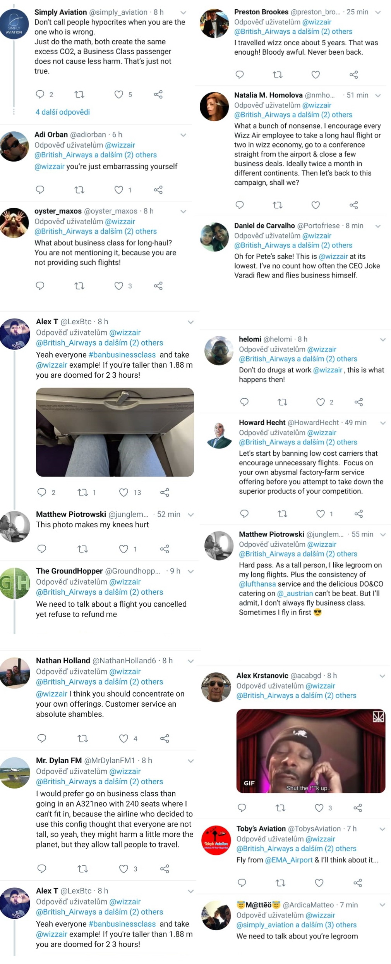Screen dimensions: 391x964
Task: Expand menu chevron on Mr. Dylan FM tweet
Action: tap(190, 761)
